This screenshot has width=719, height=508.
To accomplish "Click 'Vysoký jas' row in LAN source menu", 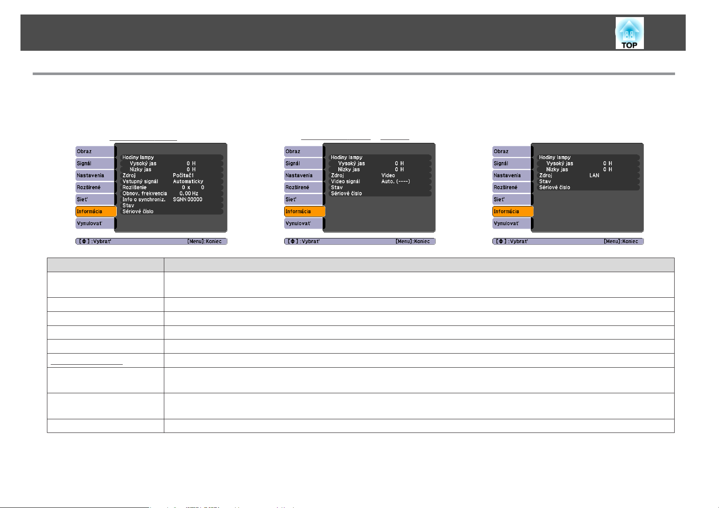I will pyautogui.click(x=588, y=163).
